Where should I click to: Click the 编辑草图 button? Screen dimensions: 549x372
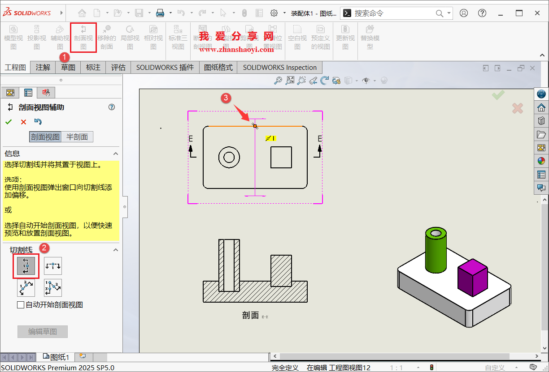click(x=43, y=332)
